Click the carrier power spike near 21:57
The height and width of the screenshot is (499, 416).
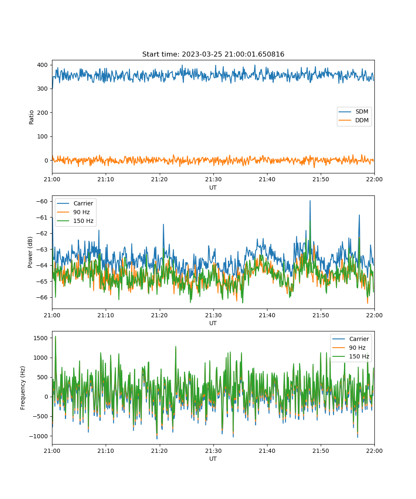click(x=359, y=215)
